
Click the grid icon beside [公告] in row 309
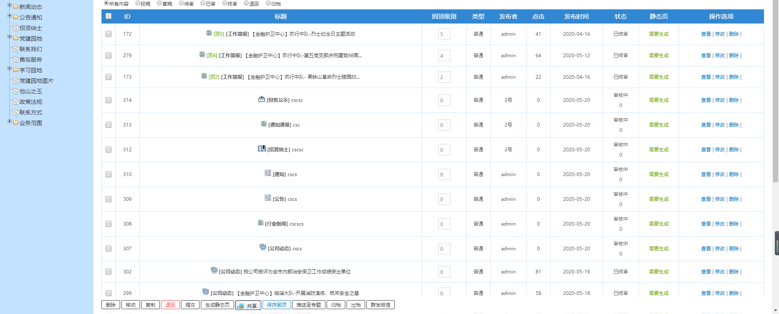tap(268, 198)
